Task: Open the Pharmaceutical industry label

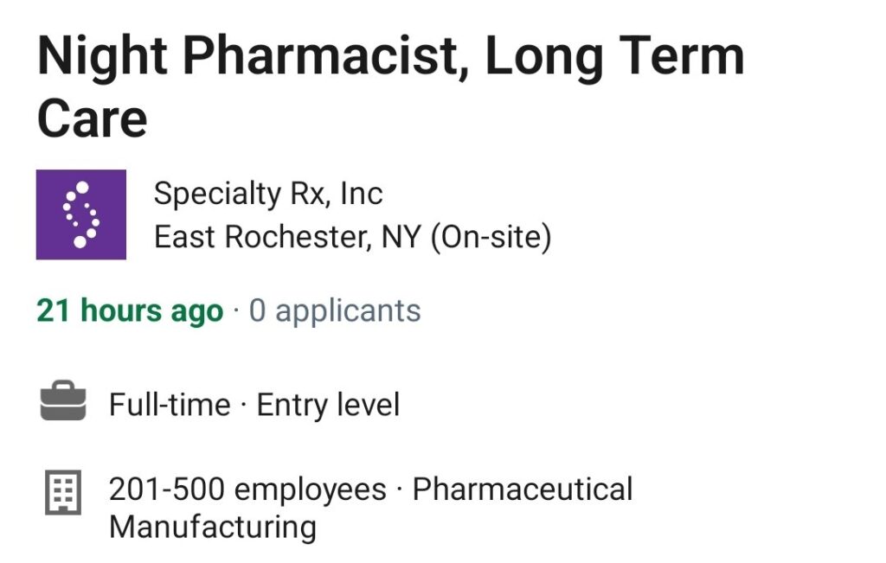Action: tap(523, 489)
